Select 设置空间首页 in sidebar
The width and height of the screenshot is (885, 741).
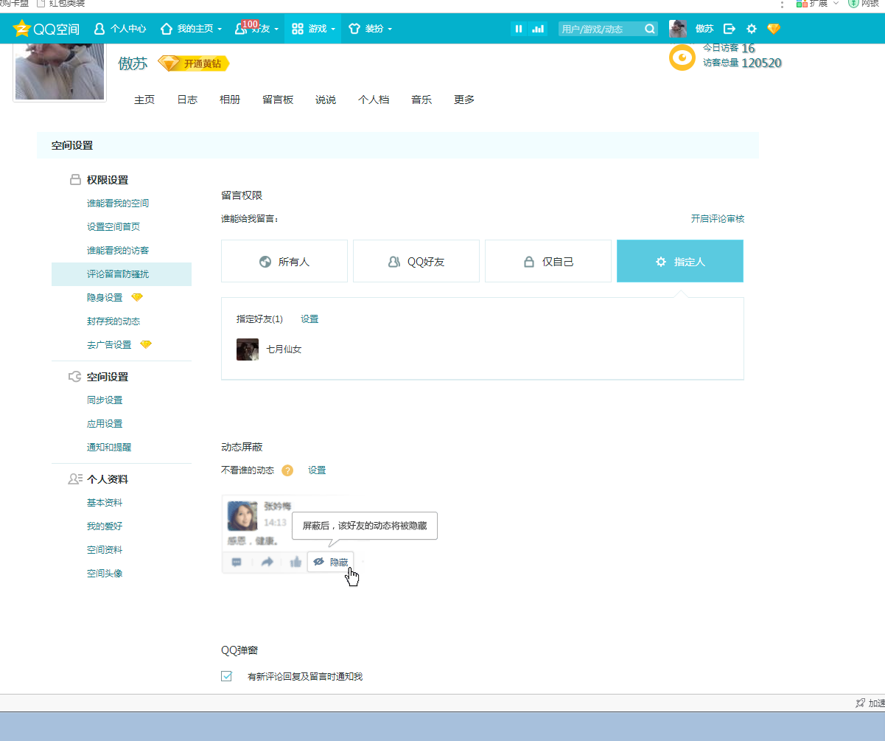[113, 226]
